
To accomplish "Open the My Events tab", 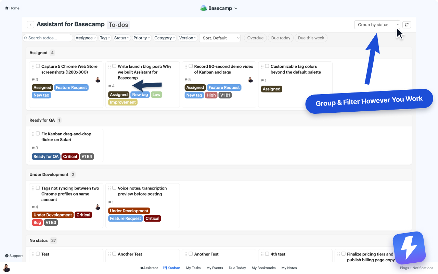I will (215, 268).
